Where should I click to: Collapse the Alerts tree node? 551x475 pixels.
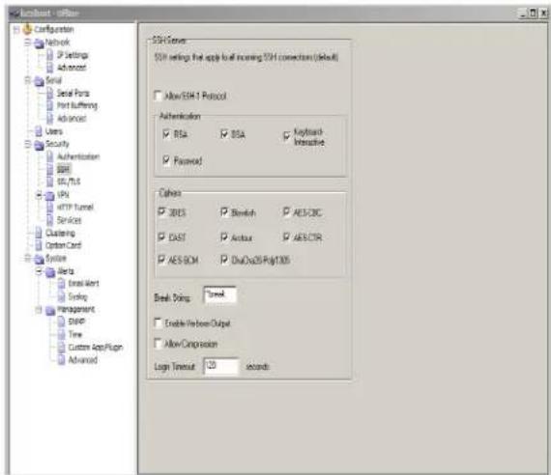[x=40, y=270]
